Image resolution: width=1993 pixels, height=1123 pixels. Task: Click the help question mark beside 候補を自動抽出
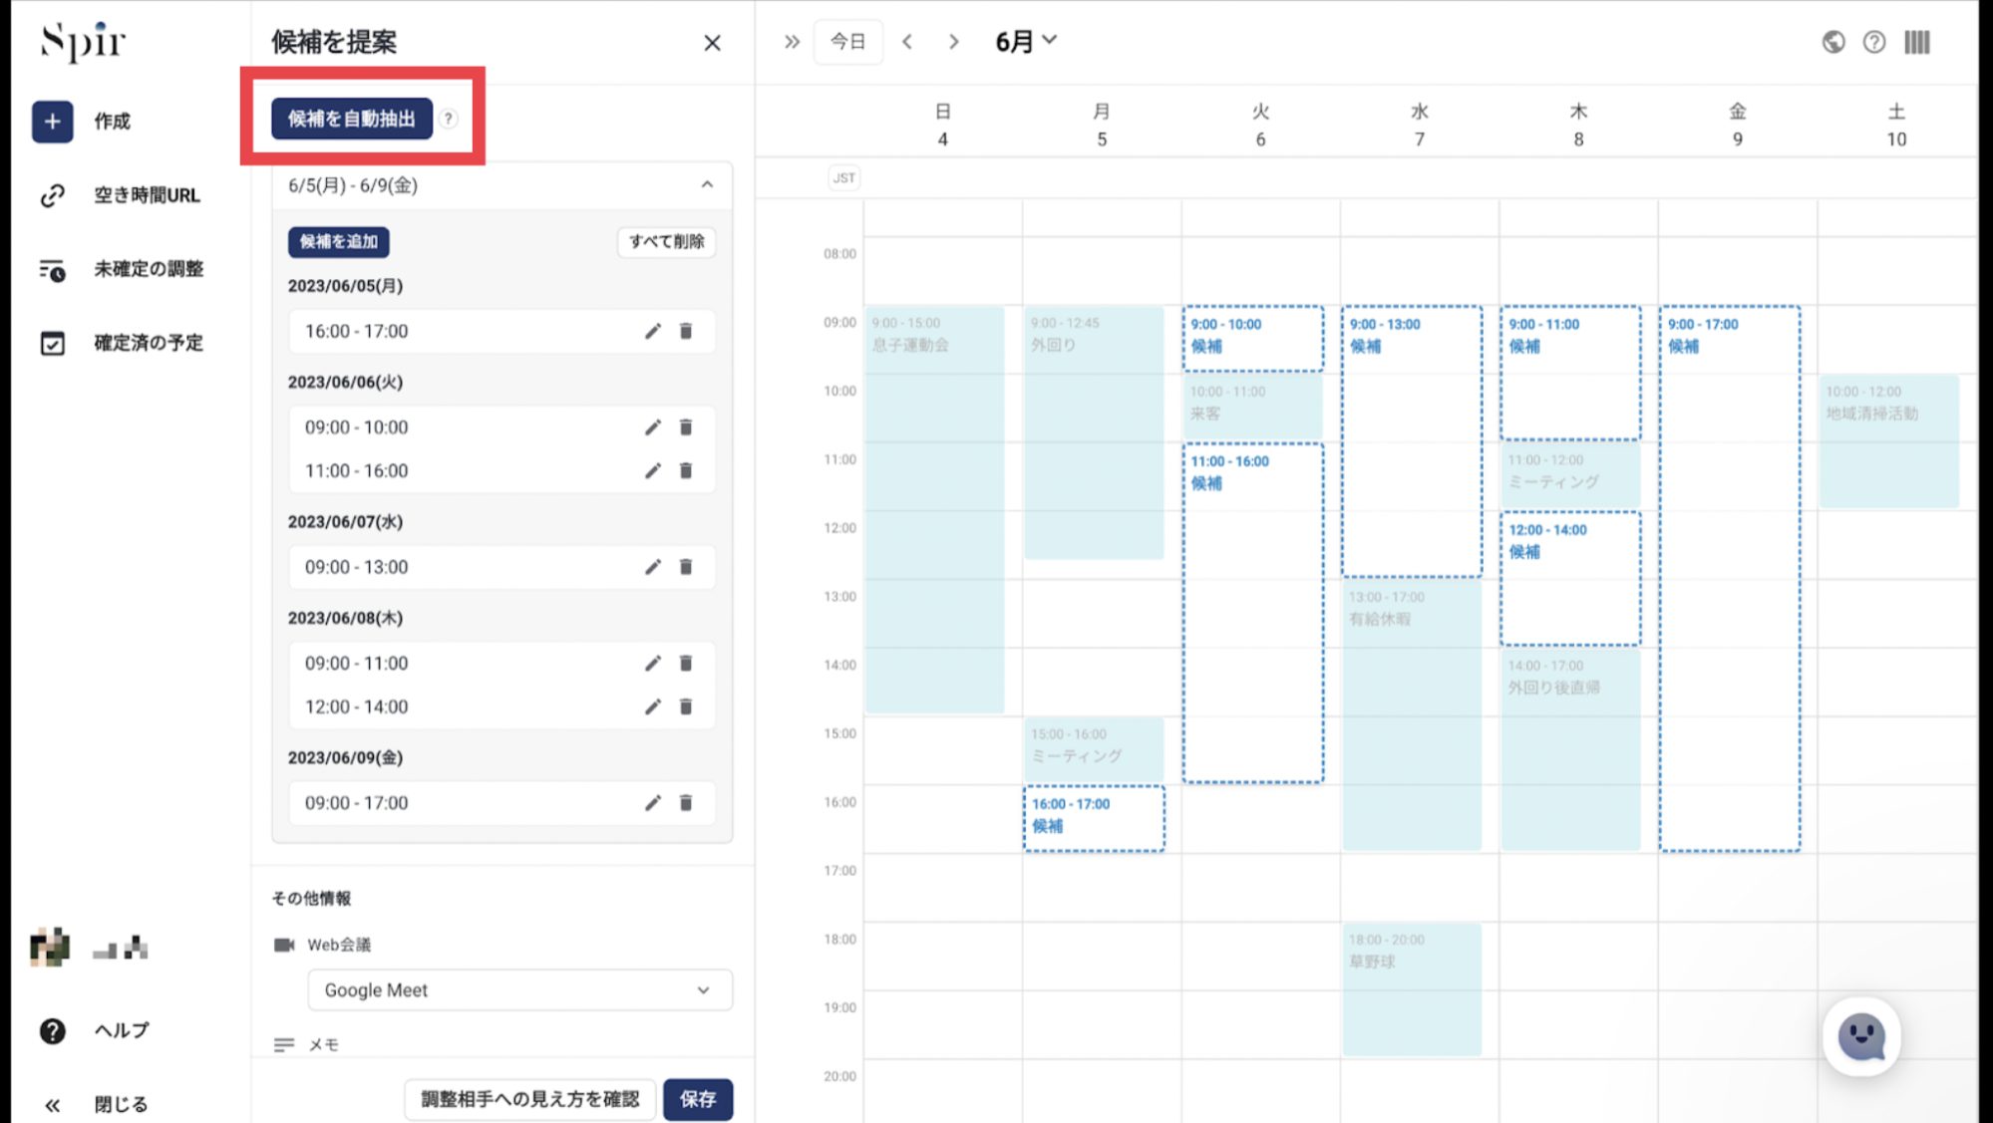tap(449, 119)
